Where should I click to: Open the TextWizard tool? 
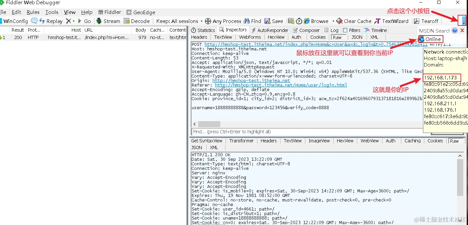point(391,21)
